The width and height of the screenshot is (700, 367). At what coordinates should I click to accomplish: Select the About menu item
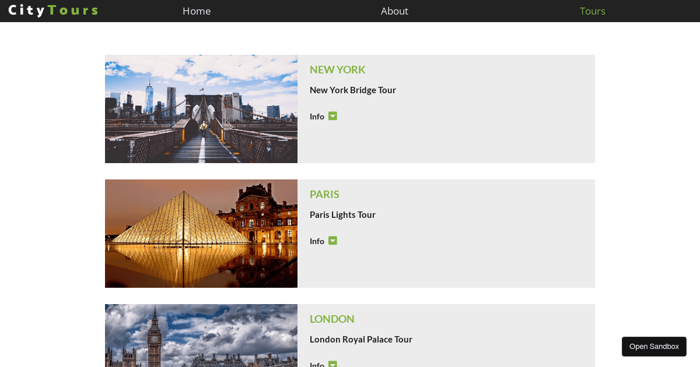coord(394,10)
